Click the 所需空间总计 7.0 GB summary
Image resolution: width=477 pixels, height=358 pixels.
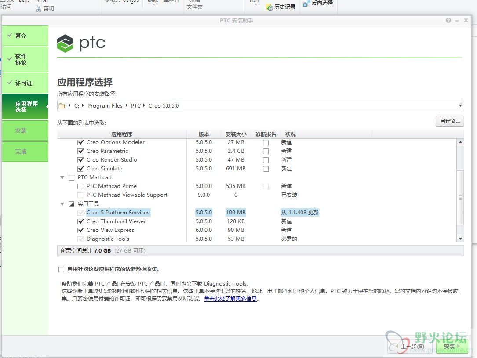[85, 251]
